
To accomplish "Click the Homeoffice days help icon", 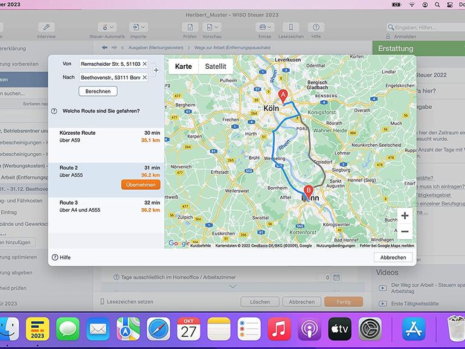I will point(116,277).
